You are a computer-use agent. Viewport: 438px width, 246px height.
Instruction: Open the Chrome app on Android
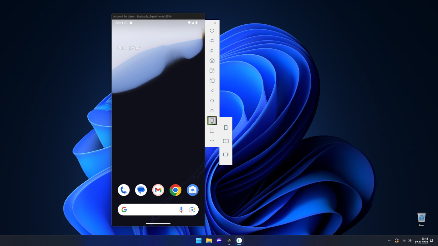(x=175, y=190)
